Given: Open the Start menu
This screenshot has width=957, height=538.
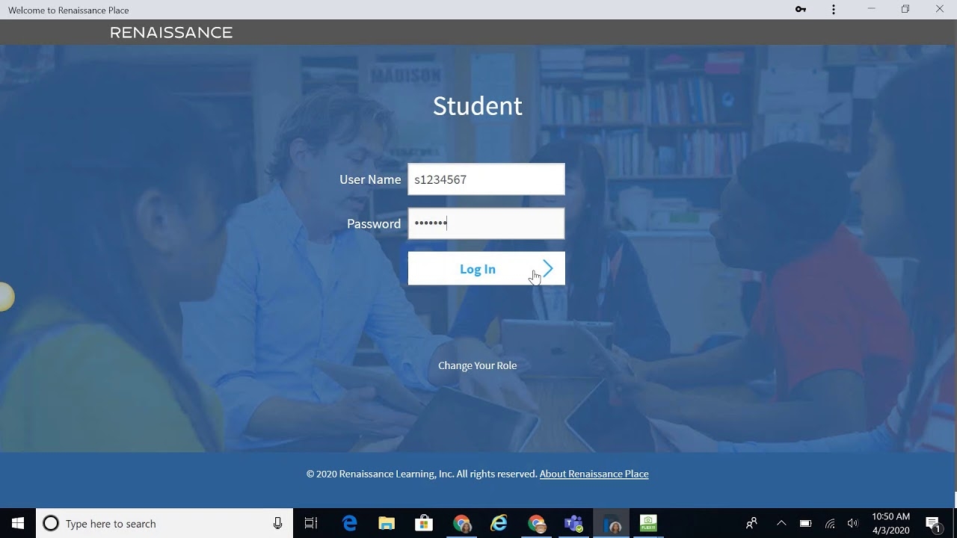Looking at the screenshot, I should pos(16,523).
